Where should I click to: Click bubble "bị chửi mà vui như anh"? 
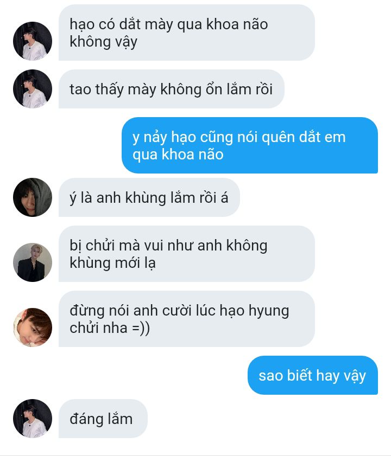pyautogui.click(x=186, y=254)
